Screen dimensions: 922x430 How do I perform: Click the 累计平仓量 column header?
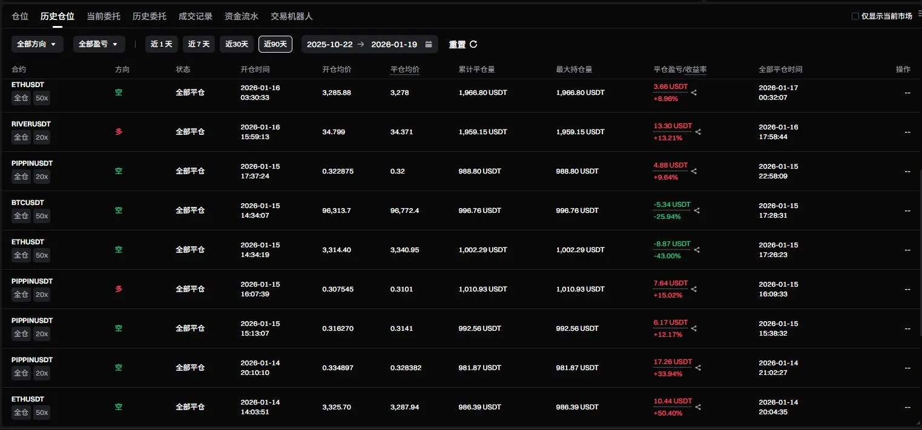[477, 70]
